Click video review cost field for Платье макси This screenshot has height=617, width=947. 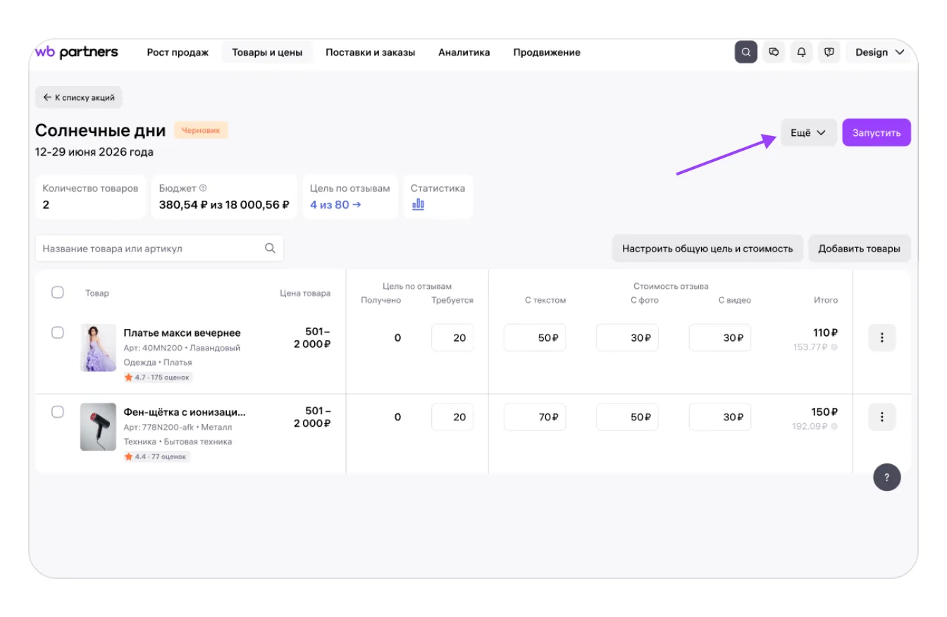(719, 337)
